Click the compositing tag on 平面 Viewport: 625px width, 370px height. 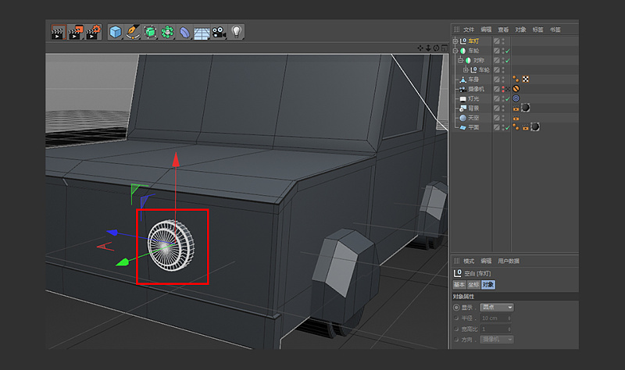pos(526,127)
